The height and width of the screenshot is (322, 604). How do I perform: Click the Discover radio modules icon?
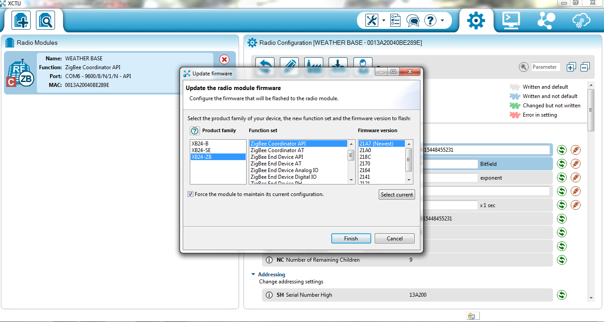pos(45,20)
